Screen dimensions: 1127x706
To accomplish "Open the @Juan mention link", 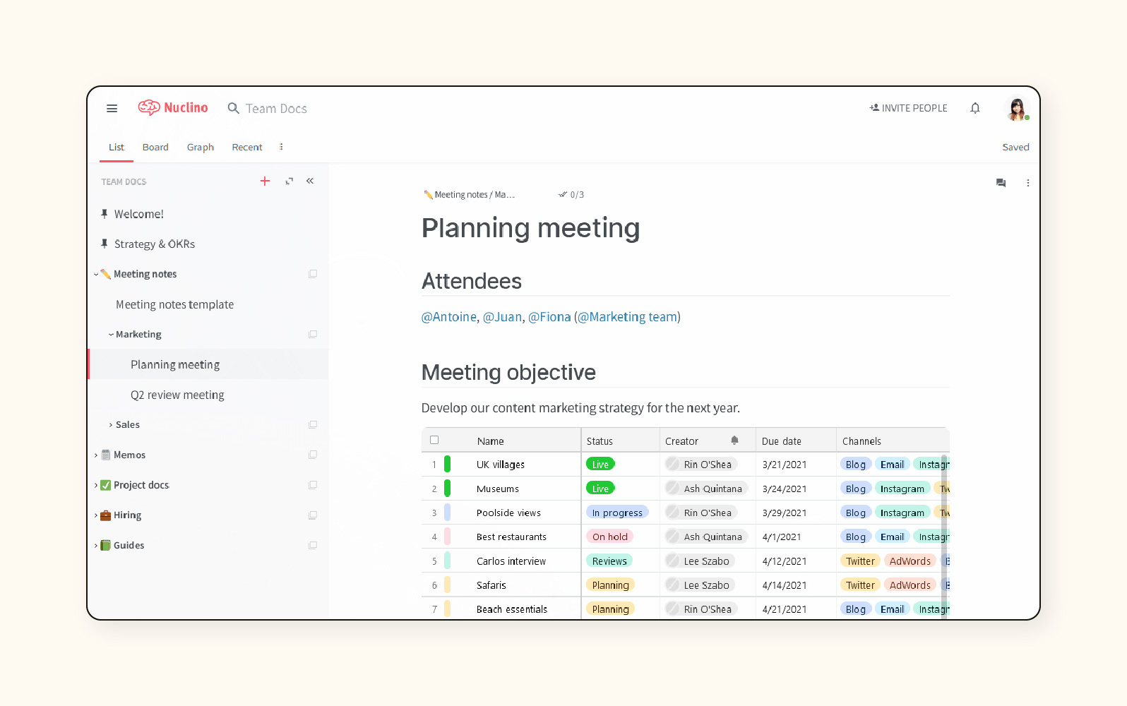I will [x=502, y=317].
